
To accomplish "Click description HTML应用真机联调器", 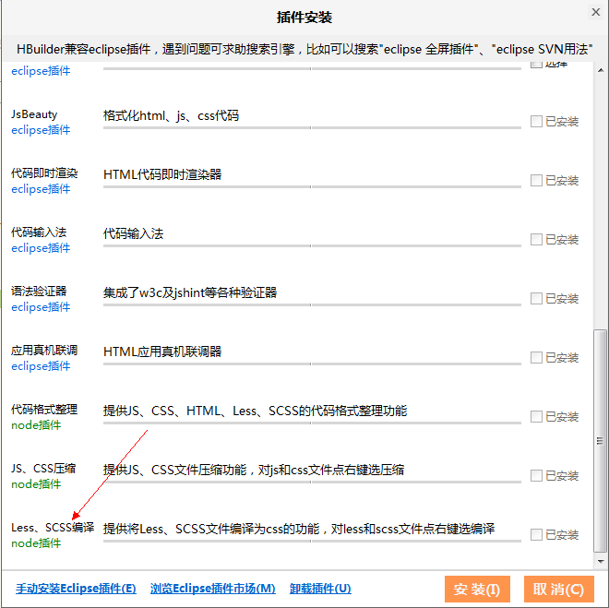I will tap(162, 352).
